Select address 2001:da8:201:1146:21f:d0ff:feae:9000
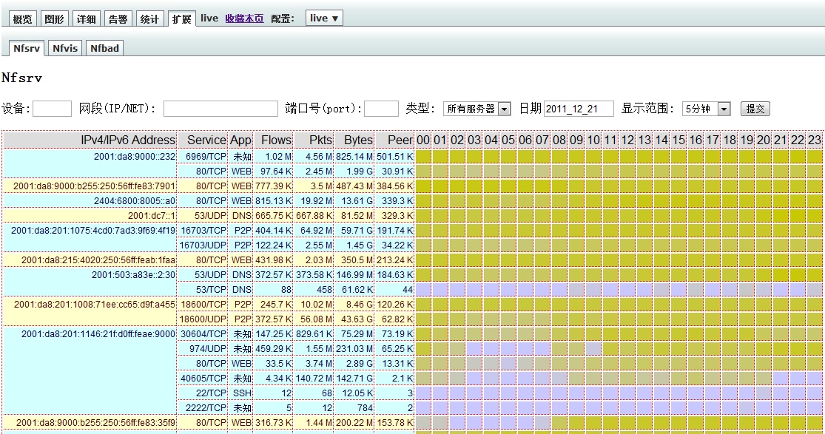 coord(98,333)
